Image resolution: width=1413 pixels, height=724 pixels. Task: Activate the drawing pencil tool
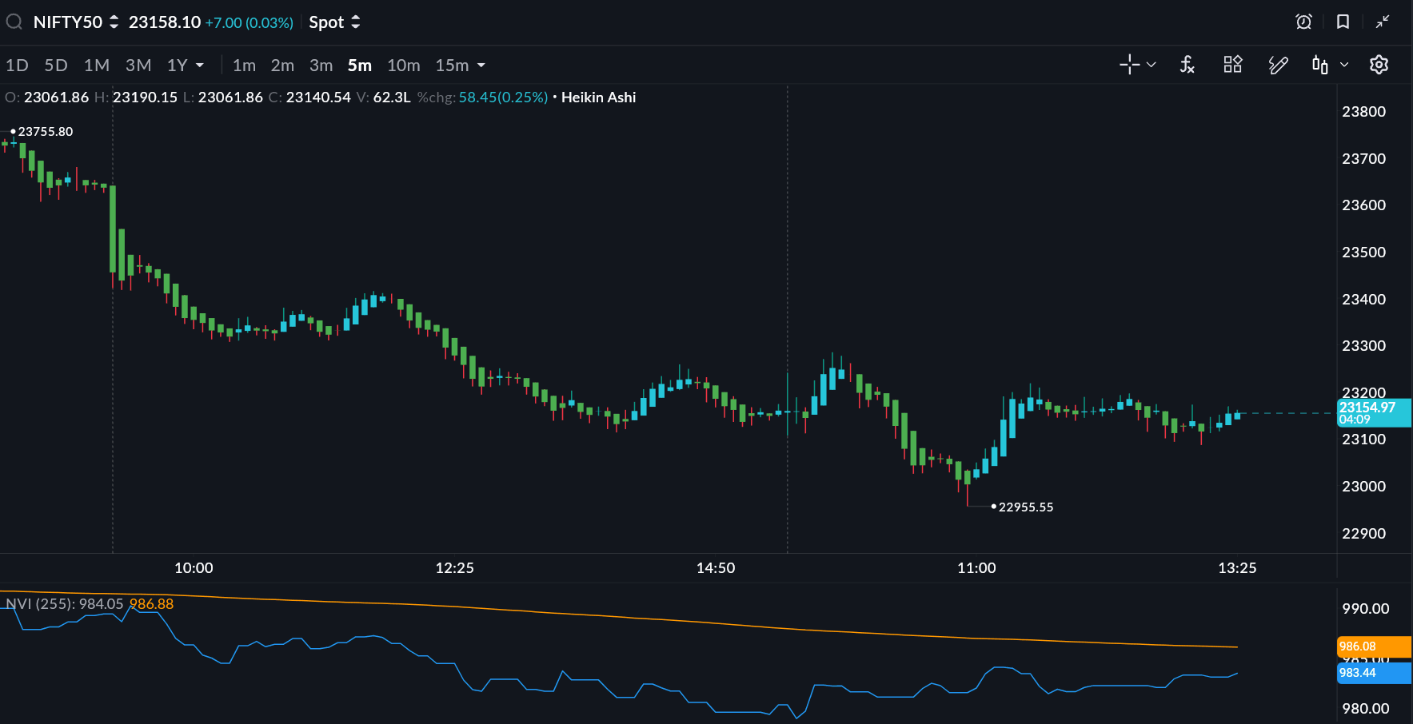[1278, 65]
